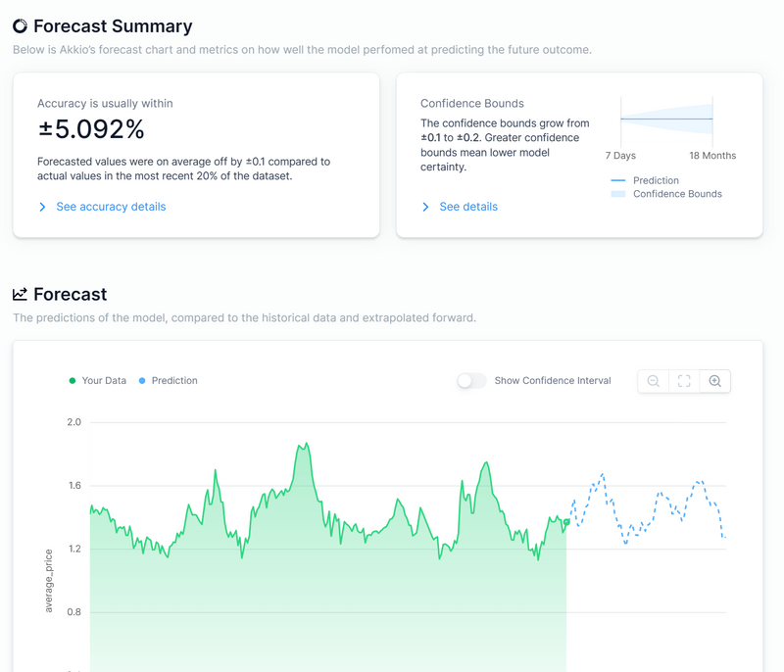
Task: Zoom out on the forecast chart
Action: click(653, 381)
